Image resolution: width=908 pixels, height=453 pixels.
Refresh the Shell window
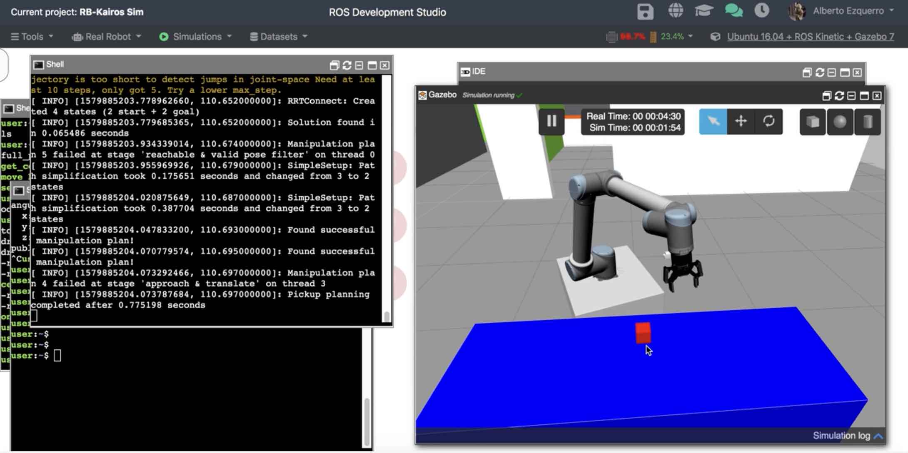coord(347,65)
